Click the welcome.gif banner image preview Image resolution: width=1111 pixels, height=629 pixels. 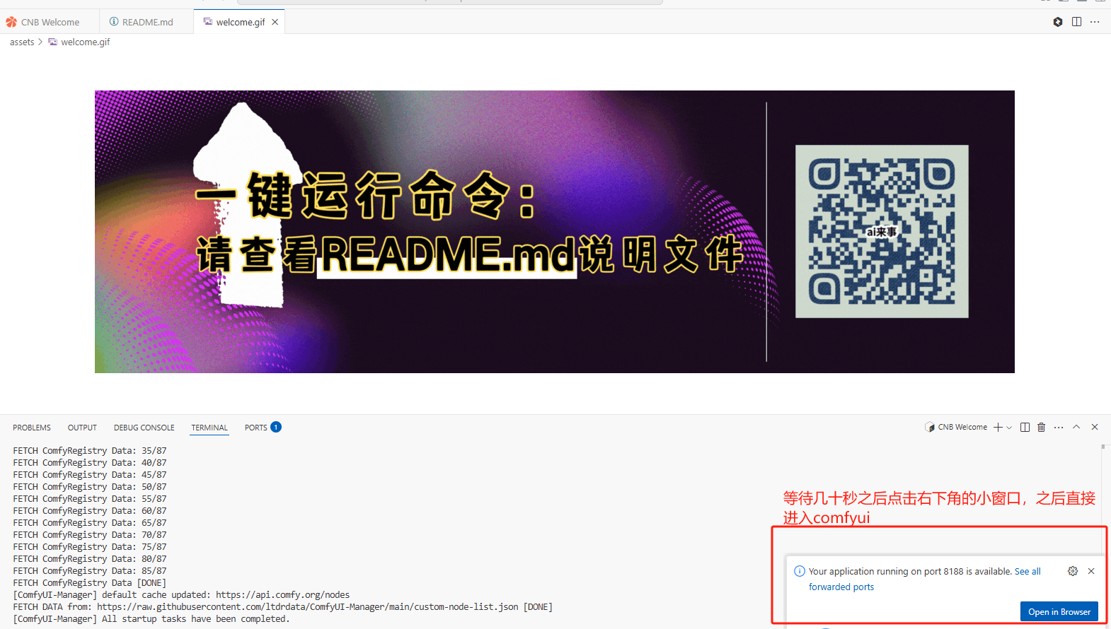[x=555, y=232]
